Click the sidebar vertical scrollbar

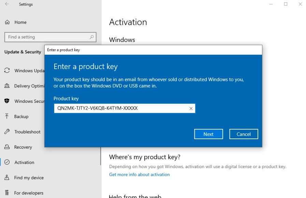(101, 156)
